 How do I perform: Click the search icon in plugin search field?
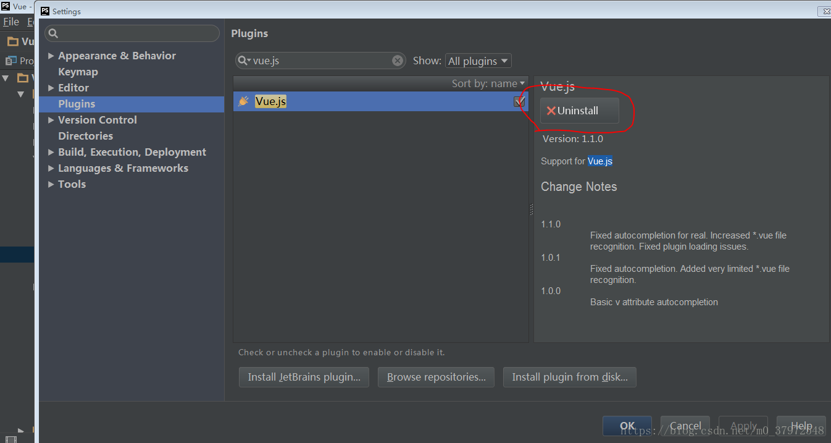click(x=244, y=61)
